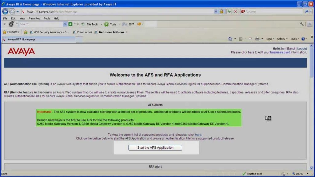315x177 pixels.
Task: Open the Edit menu
Action: [x=13, y=18]
